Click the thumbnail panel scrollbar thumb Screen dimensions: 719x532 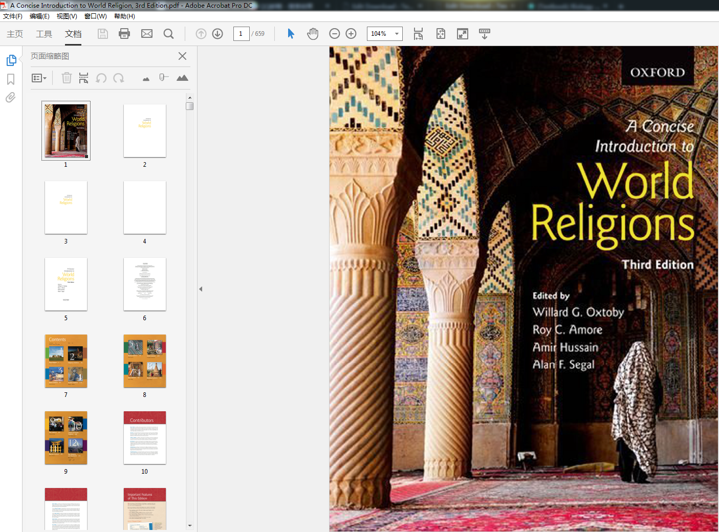tap(190, 106)
